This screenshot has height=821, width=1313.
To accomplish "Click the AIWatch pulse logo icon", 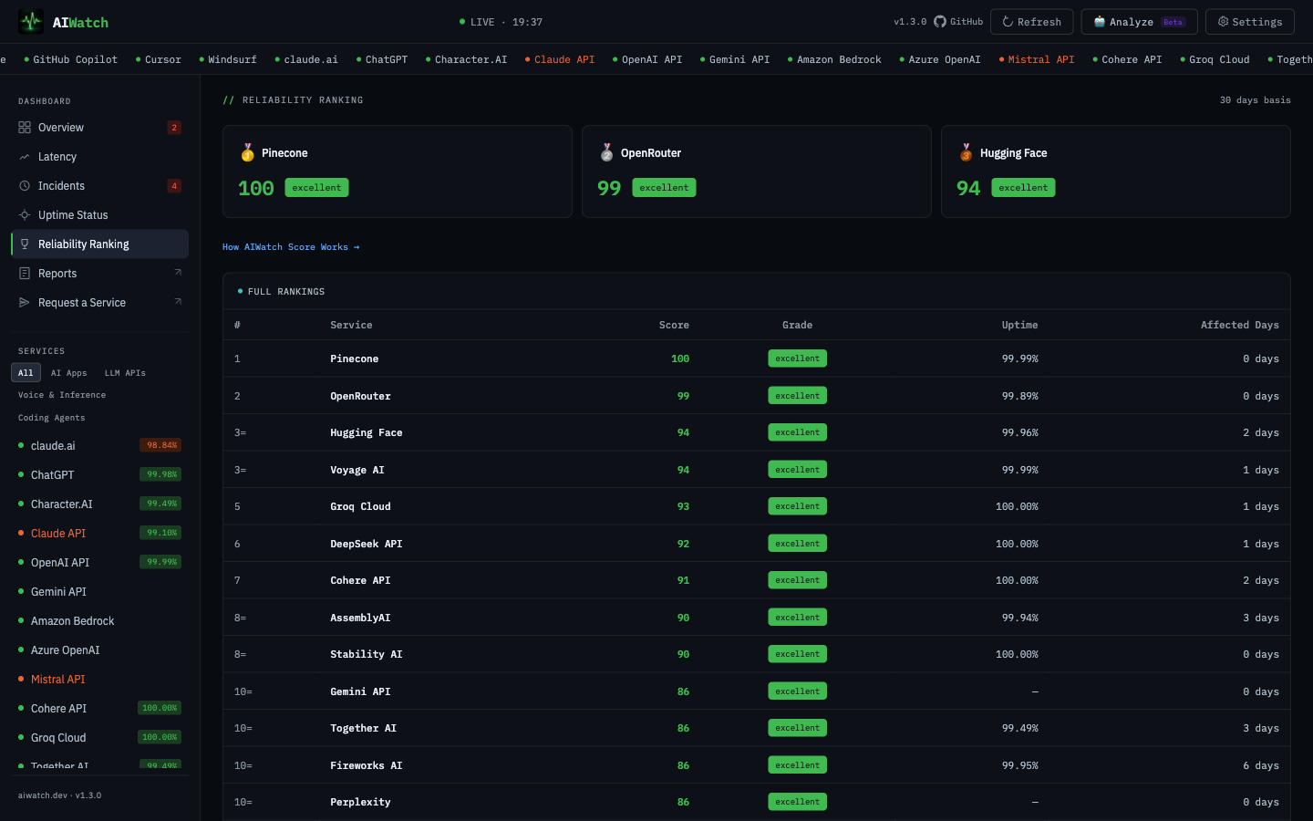I will [31, 21].
